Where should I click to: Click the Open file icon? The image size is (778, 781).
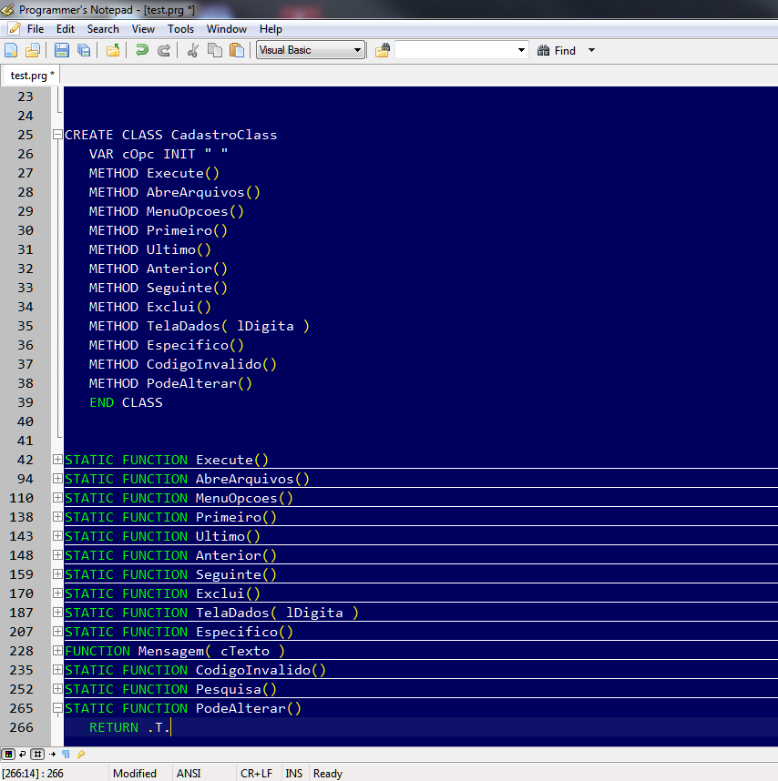point(33,50)
